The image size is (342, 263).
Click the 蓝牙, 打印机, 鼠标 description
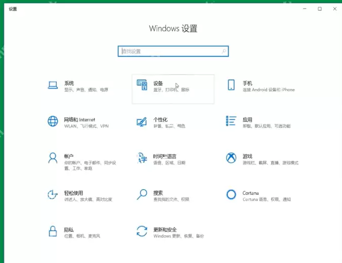[x=171, y=90]
